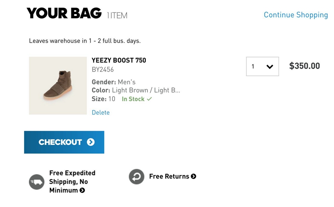Delete the Yeezy Boost item from bag
The width and height of the screenshot is (334, 207).
tap(101, 112)
